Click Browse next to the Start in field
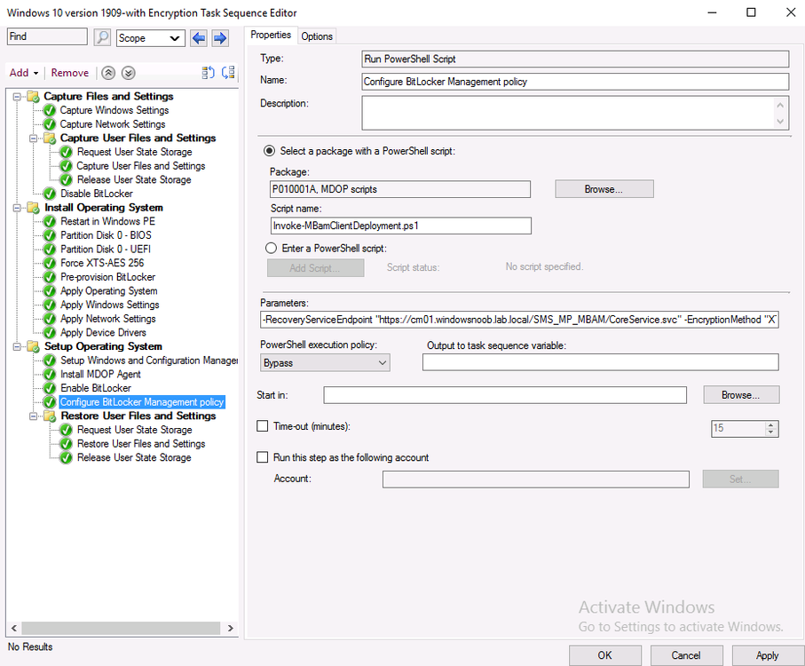This screenshot has width=805, height=666. [x=741, y=395]
